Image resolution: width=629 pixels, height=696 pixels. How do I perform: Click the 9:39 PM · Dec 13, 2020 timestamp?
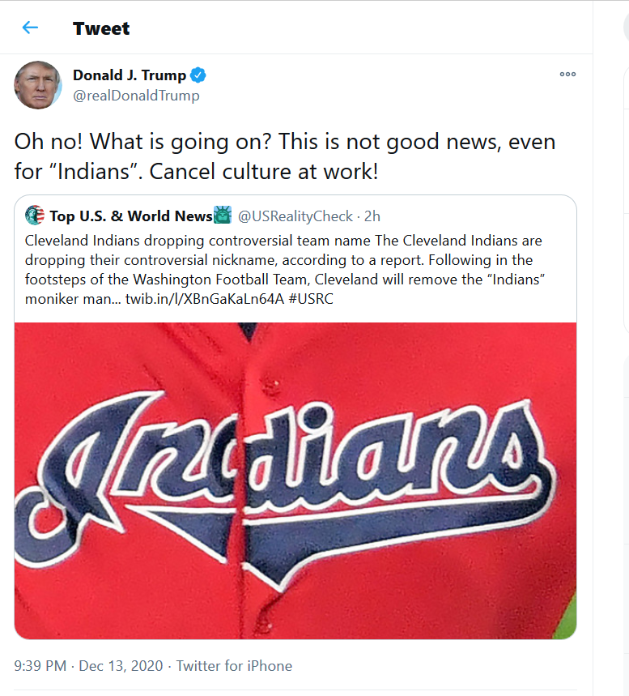[88, 666]
